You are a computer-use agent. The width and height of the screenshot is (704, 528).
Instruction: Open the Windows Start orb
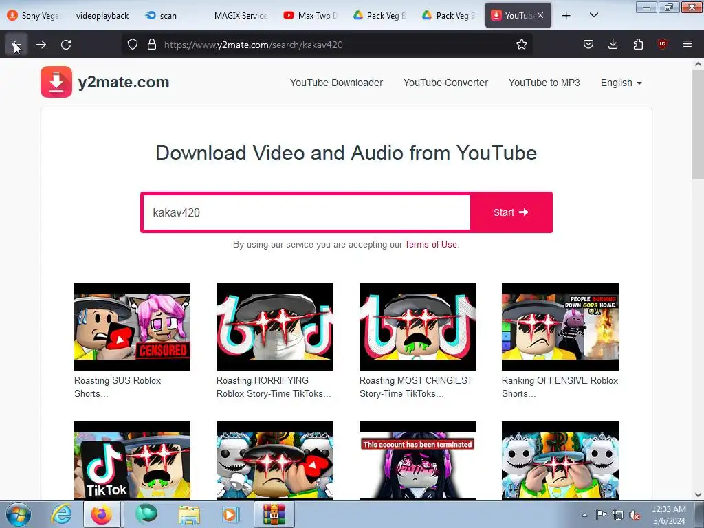click(18, 514)
